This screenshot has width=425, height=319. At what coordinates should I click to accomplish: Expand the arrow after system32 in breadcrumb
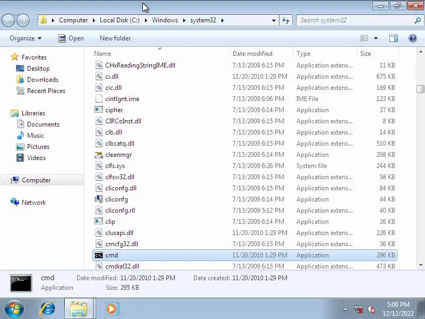(222, 20)
